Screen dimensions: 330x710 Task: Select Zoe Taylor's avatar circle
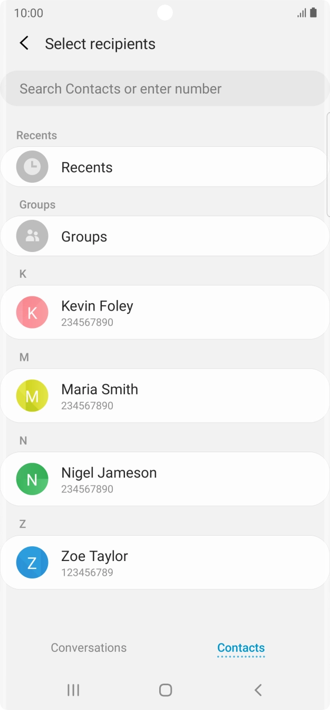(32, 562)
